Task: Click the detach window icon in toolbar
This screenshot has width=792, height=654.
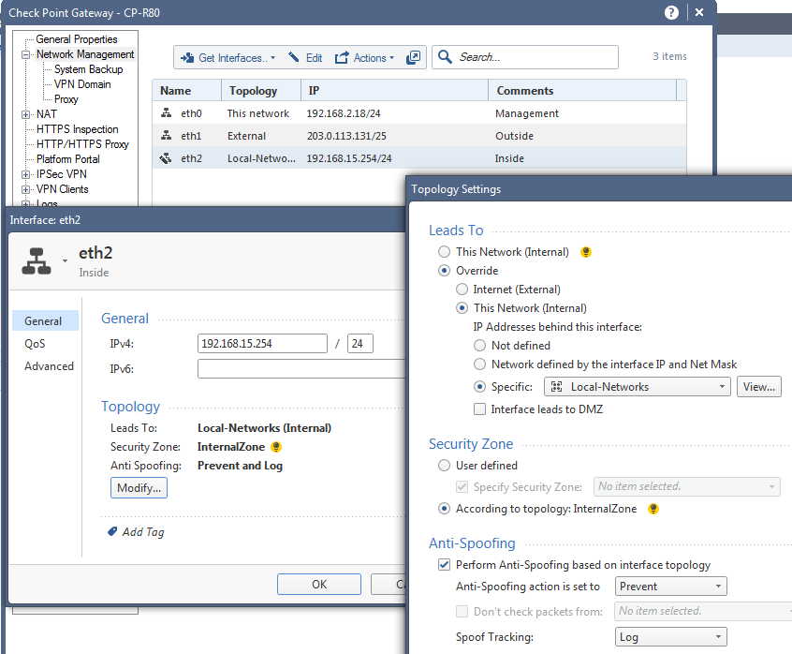Action: (x=413, y=57)
